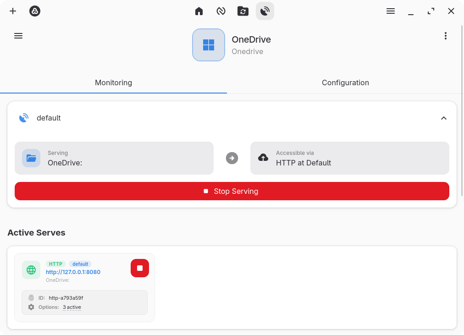Select the serve satellite dish icon
464x335 pixels.
coord(265,11)
